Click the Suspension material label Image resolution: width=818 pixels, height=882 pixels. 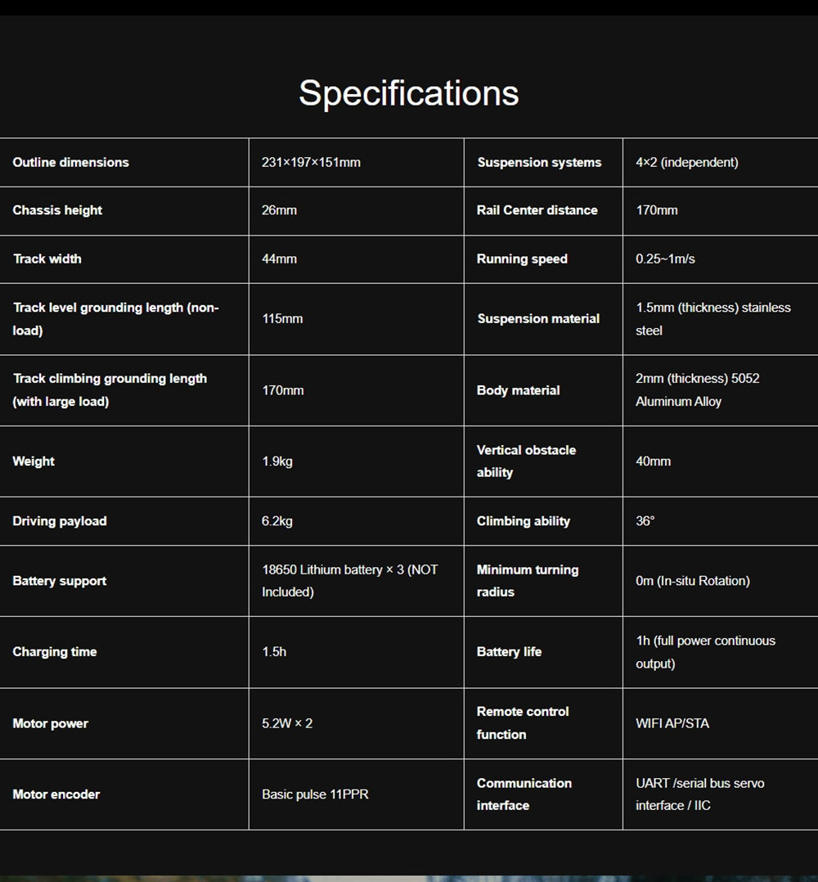pyautogui.click(x=538, y=319)
